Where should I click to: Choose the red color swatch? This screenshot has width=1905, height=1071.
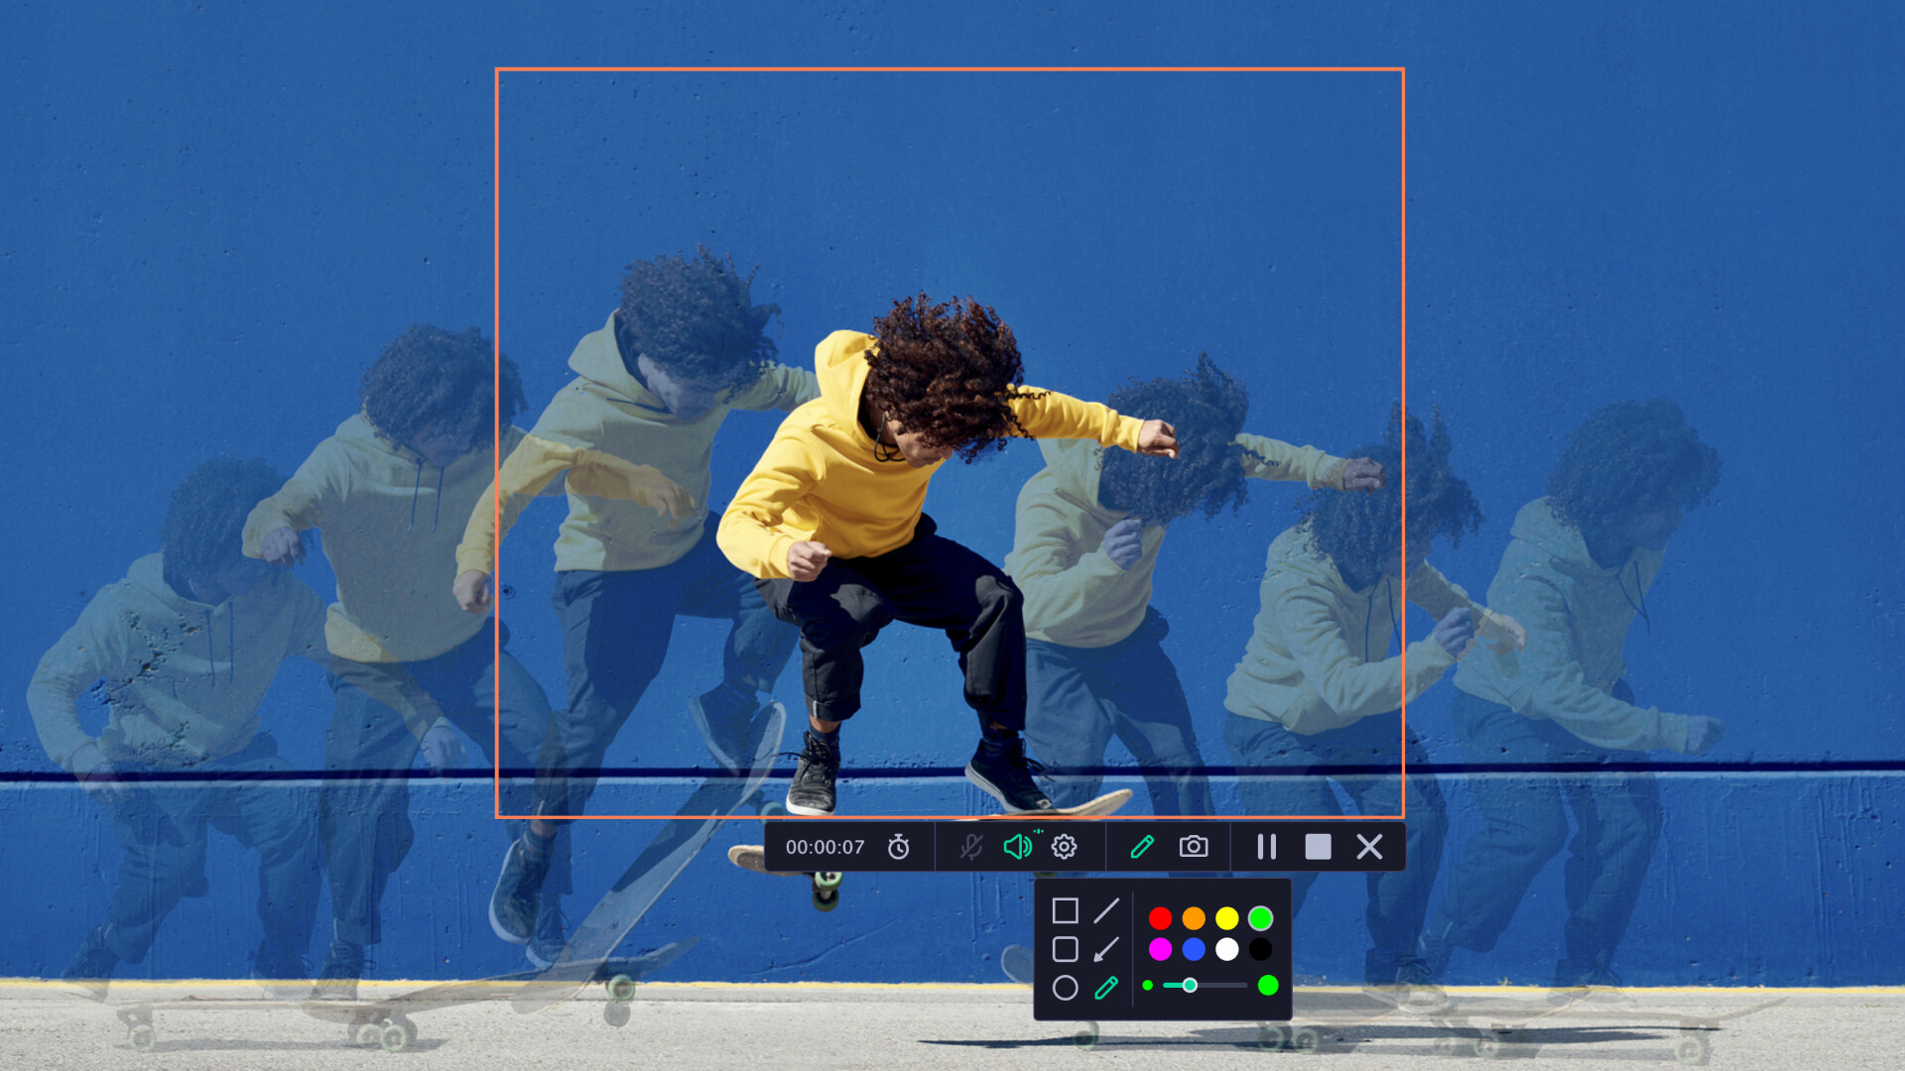[1160, 918]
